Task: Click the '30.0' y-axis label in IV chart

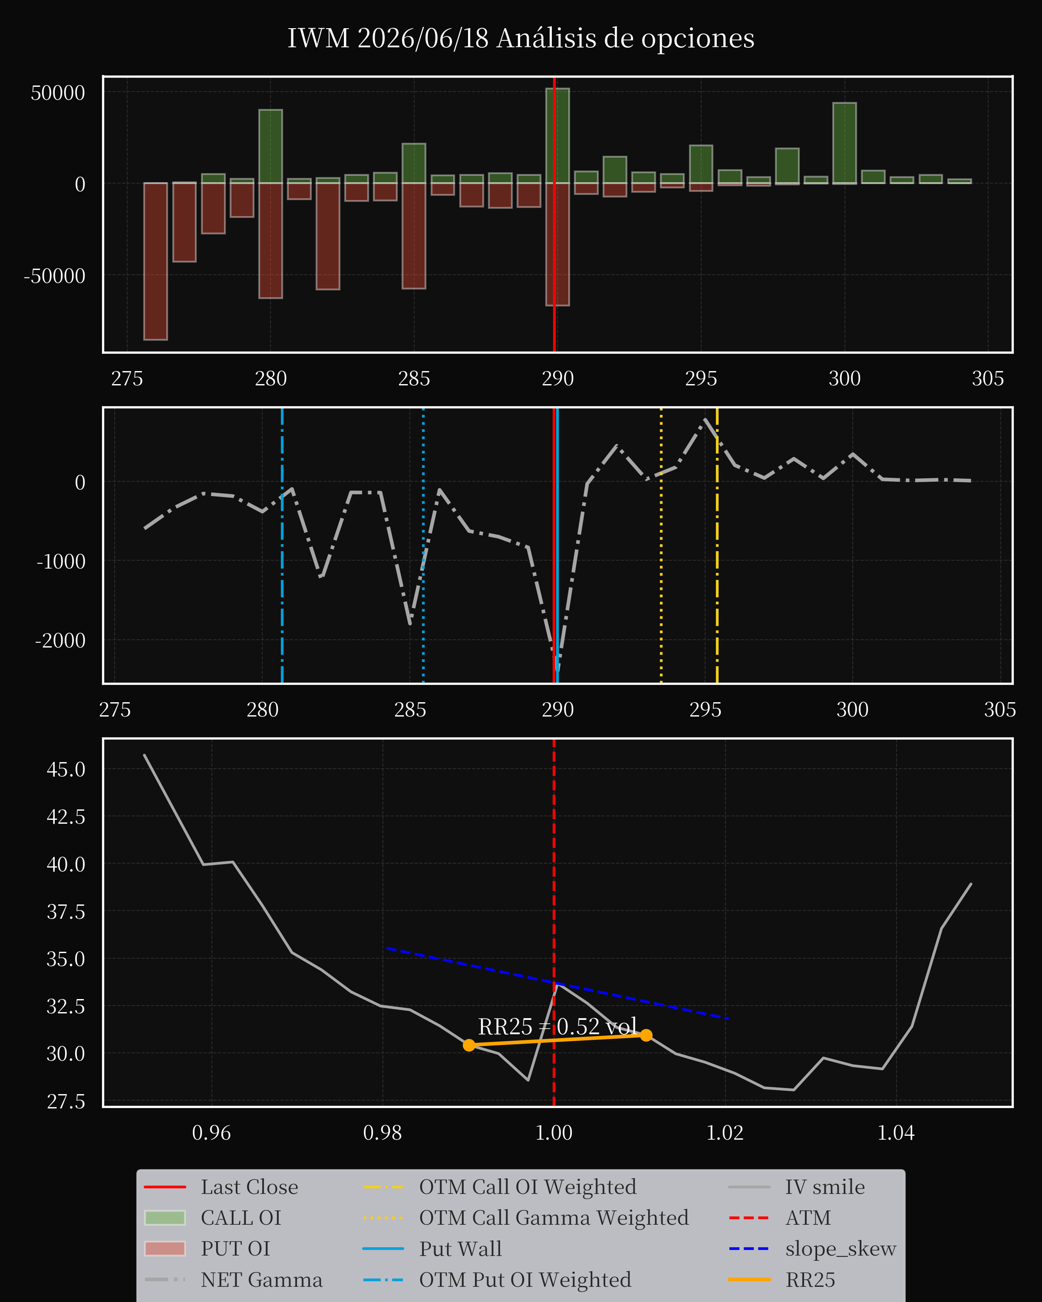Action: [66, 1054]
